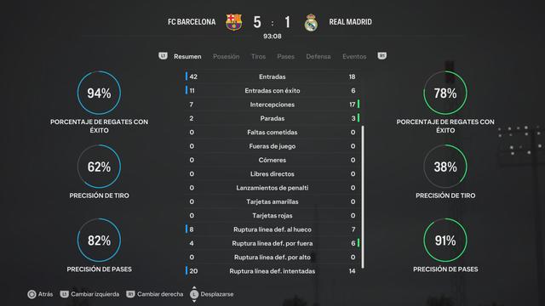Click the FC Barcelona crest icon
The image size is (545, 306).
pyautogui.click(x=233, y=22)
